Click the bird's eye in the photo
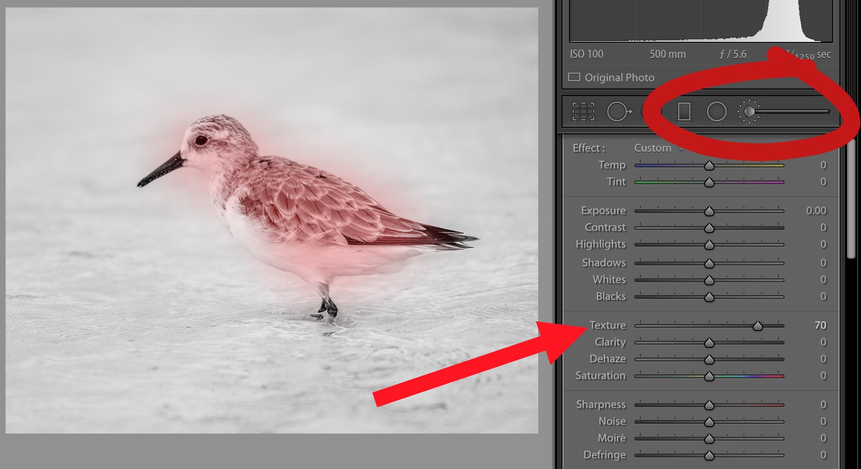 point(201,140)
